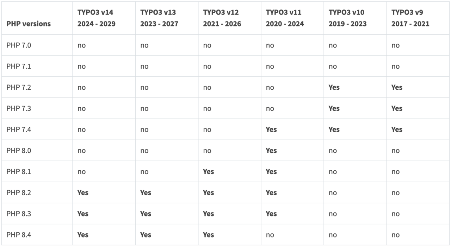Select the TYPO3 v10 header cell
Viewport: 451px width, 247px height.
[x=347, y=18]
